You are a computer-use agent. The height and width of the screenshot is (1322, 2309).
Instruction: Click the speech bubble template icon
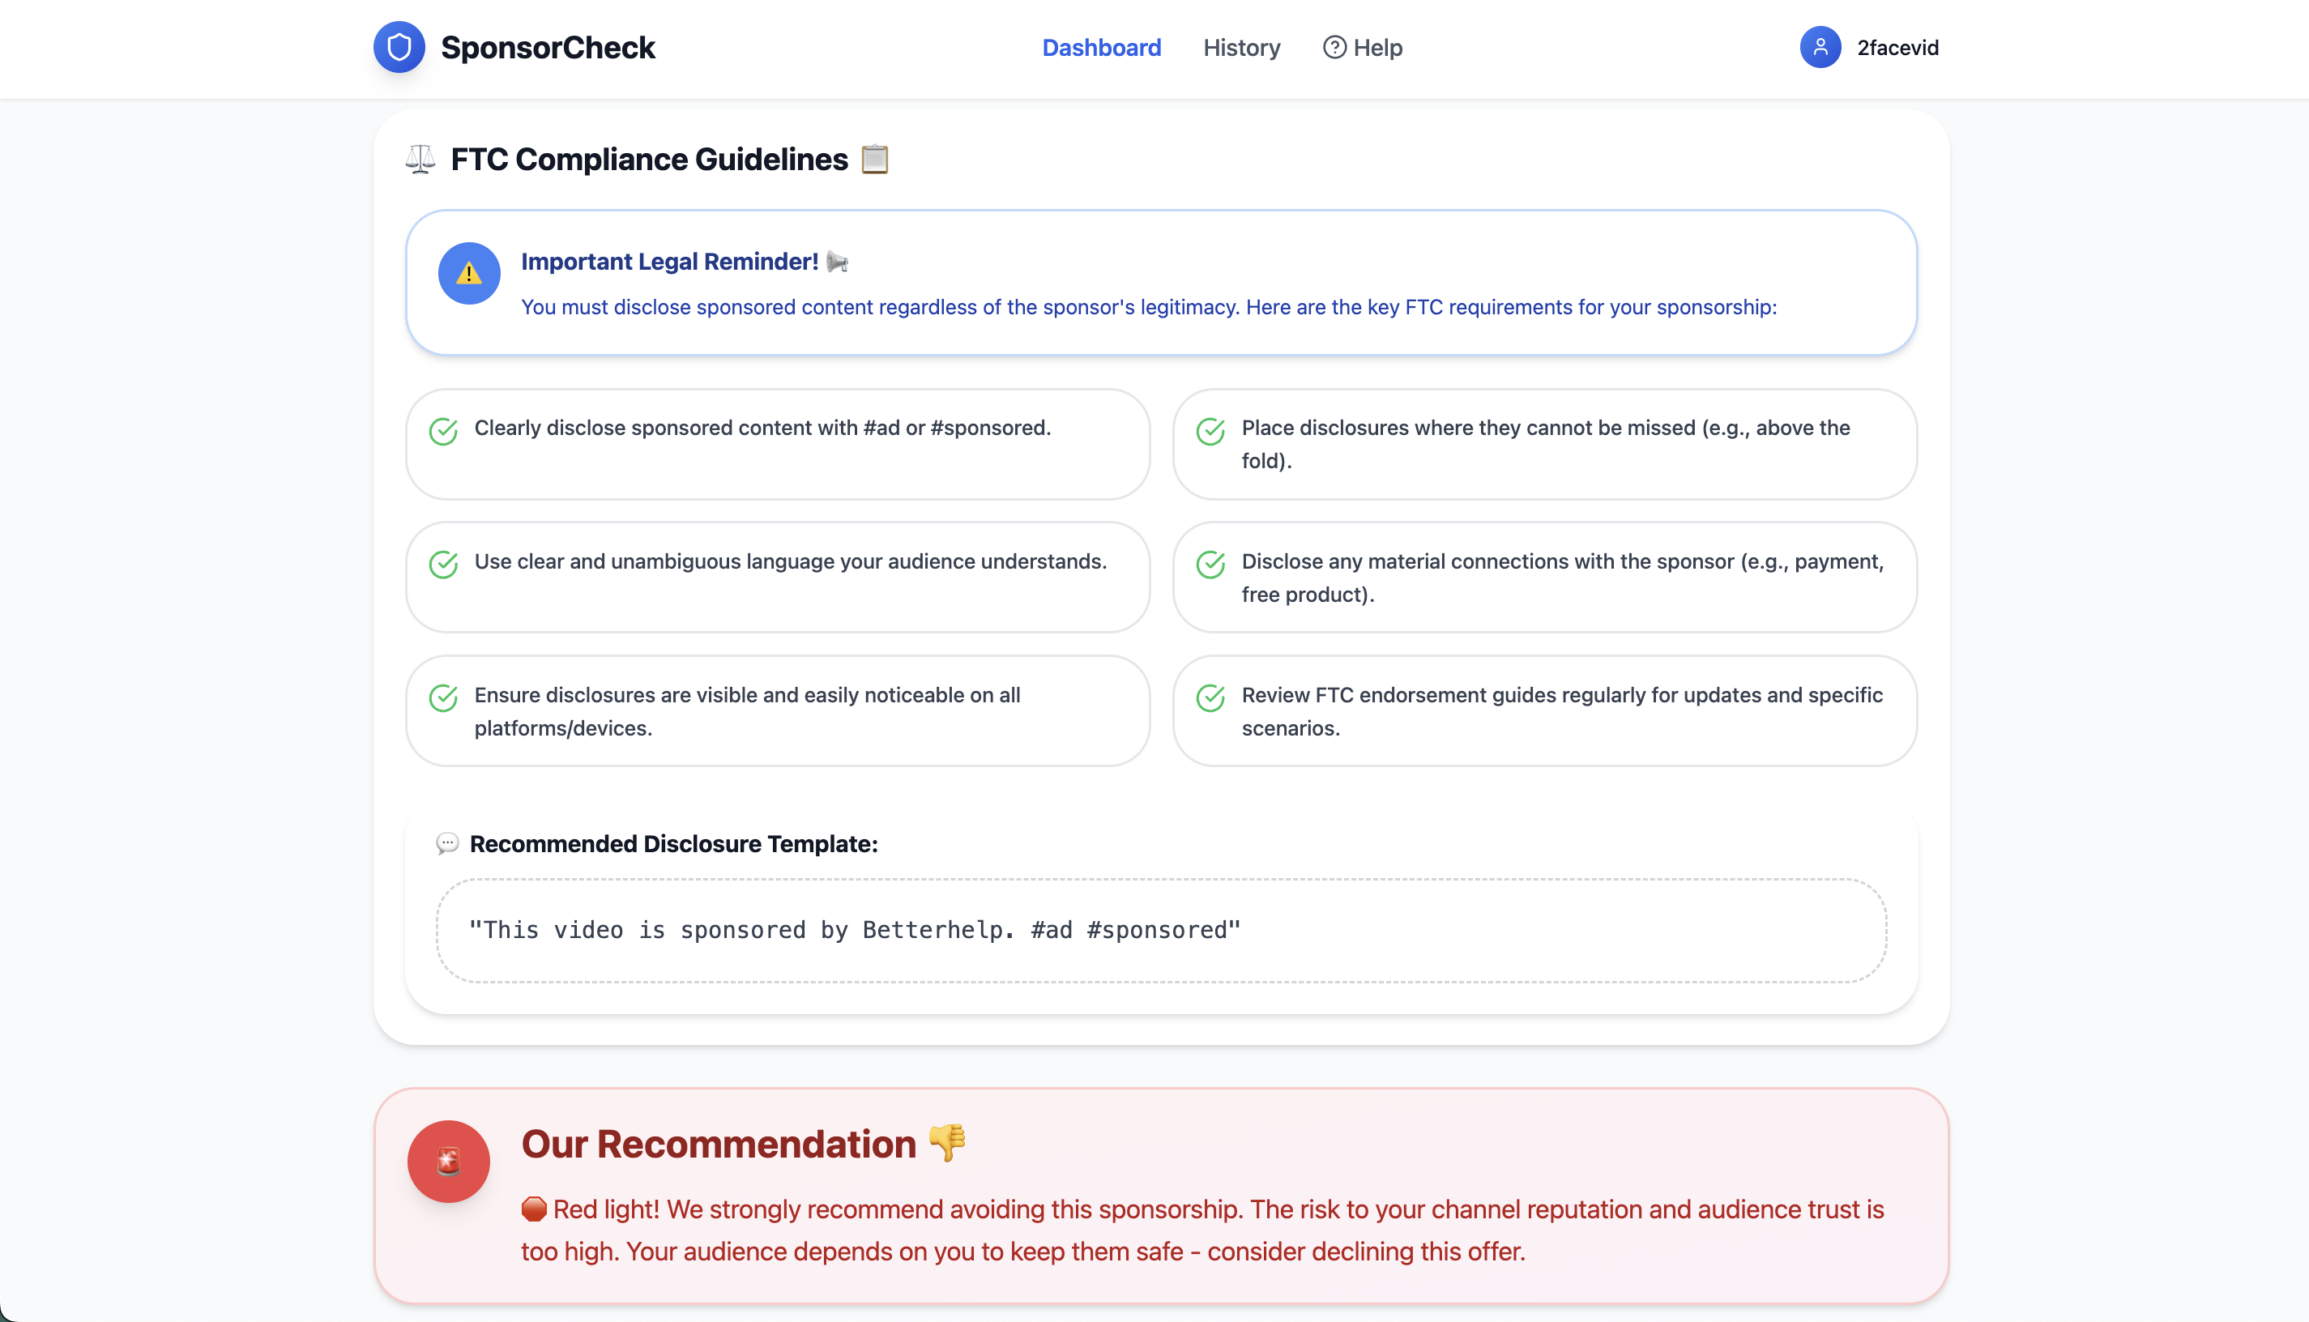[446, 843]
